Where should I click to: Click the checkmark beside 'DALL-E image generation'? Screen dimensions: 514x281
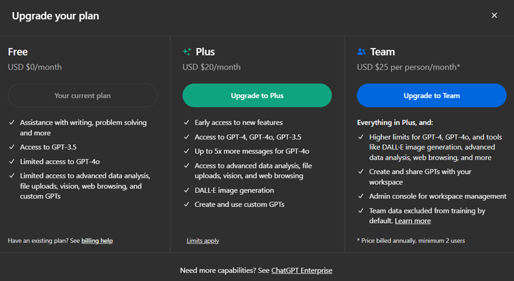(x=186, y=190)
